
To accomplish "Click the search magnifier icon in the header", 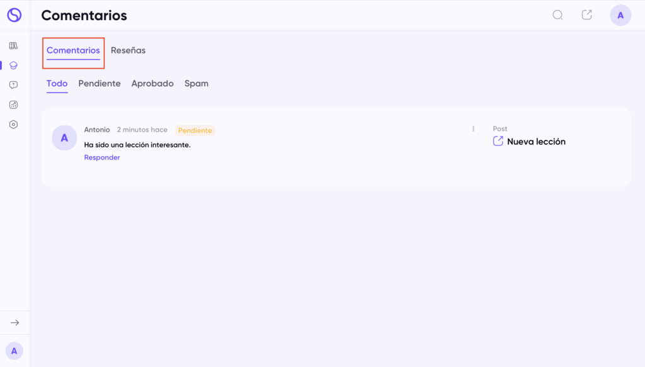I will click(557, 15).
